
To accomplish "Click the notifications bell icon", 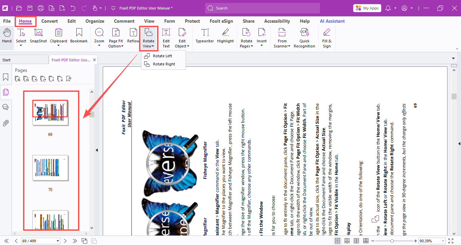I will (388, 8).
